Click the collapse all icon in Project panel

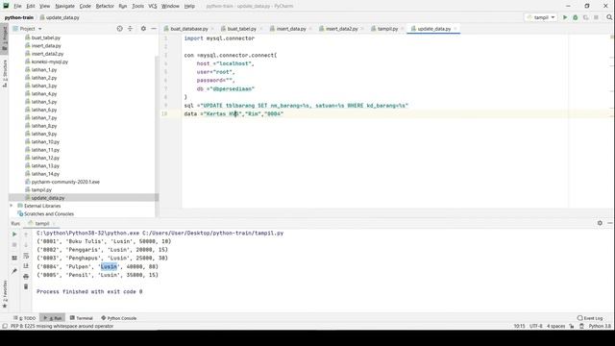pos(131,29)
